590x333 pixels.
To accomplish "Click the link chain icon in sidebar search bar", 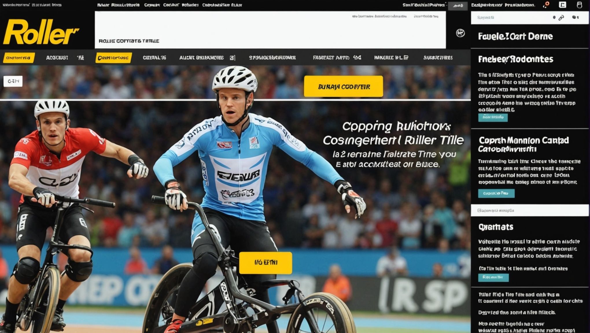I will tap(561, 18).
